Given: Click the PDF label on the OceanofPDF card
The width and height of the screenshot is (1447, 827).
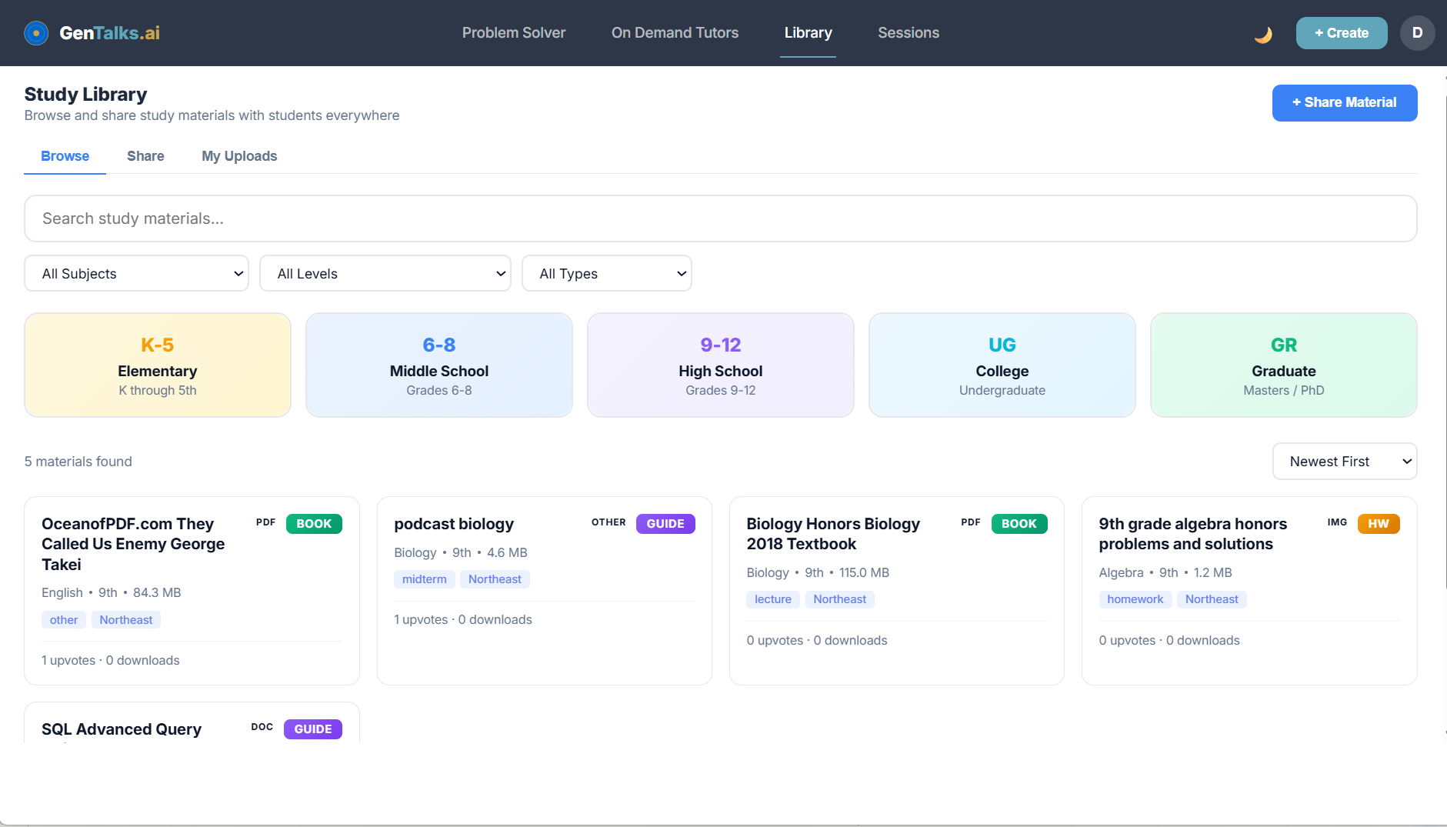Looking at the screenshot, I should 266,522.
